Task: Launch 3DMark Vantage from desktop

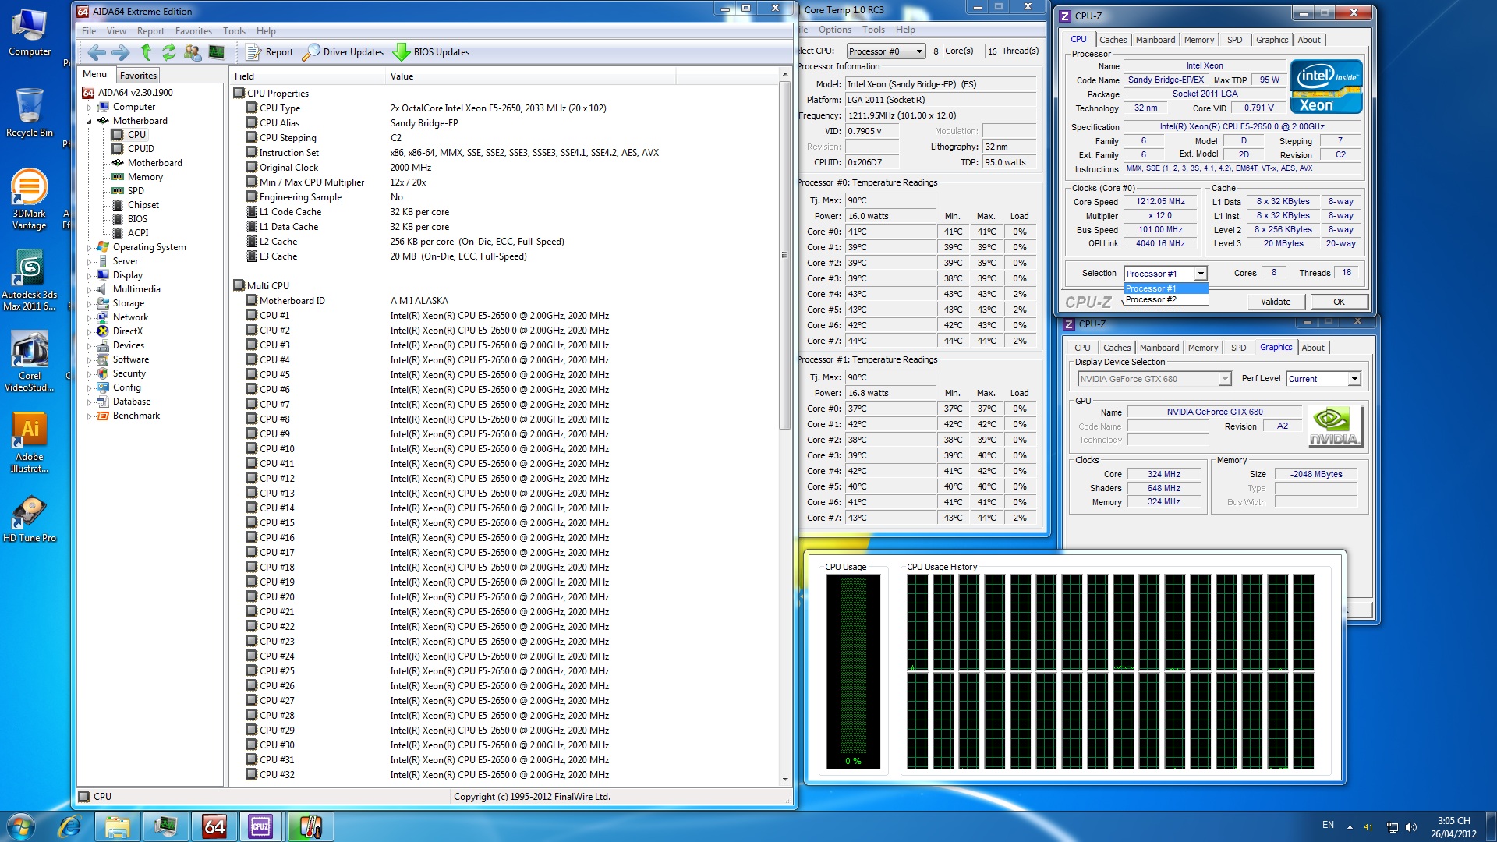Action: click(x=30, y=200)
